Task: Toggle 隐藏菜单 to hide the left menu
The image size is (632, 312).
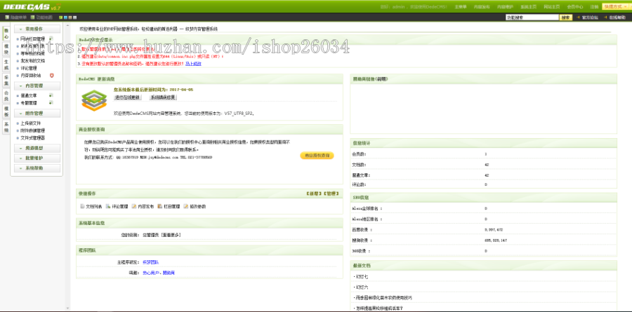Action: click(17, 17)
